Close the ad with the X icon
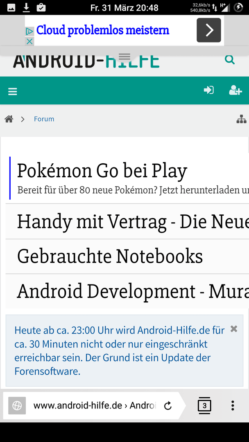Image resolution: width=249 pixels, height=442 pixels. click(29, 41)
